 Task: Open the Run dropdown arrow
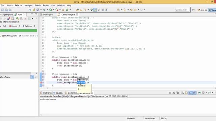click(54, 10)
